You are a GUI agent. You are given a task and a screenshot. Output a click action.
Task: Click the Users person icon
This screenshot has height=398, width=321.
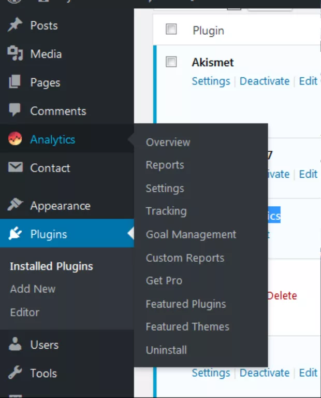coord(15,345)
